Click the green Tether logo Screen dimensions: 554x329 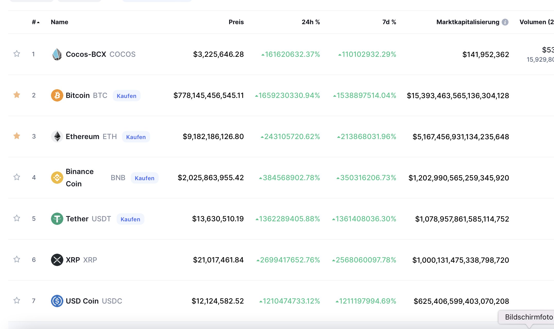click(x=57, y=219)
